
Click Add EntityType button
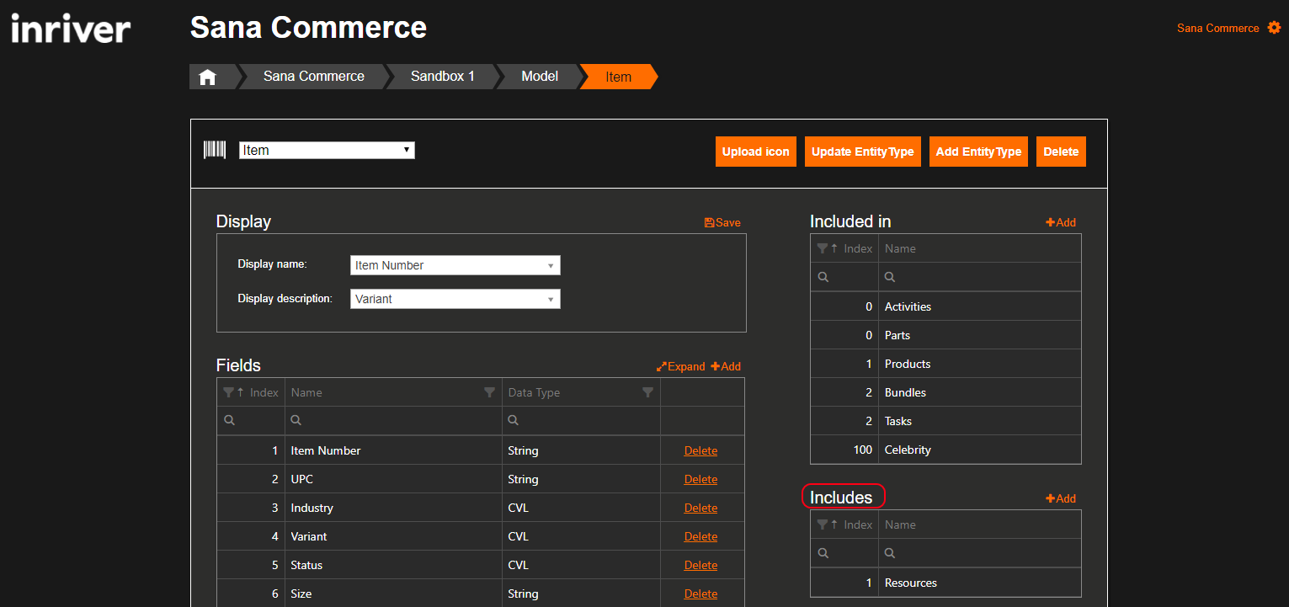[x=978, y=152]
